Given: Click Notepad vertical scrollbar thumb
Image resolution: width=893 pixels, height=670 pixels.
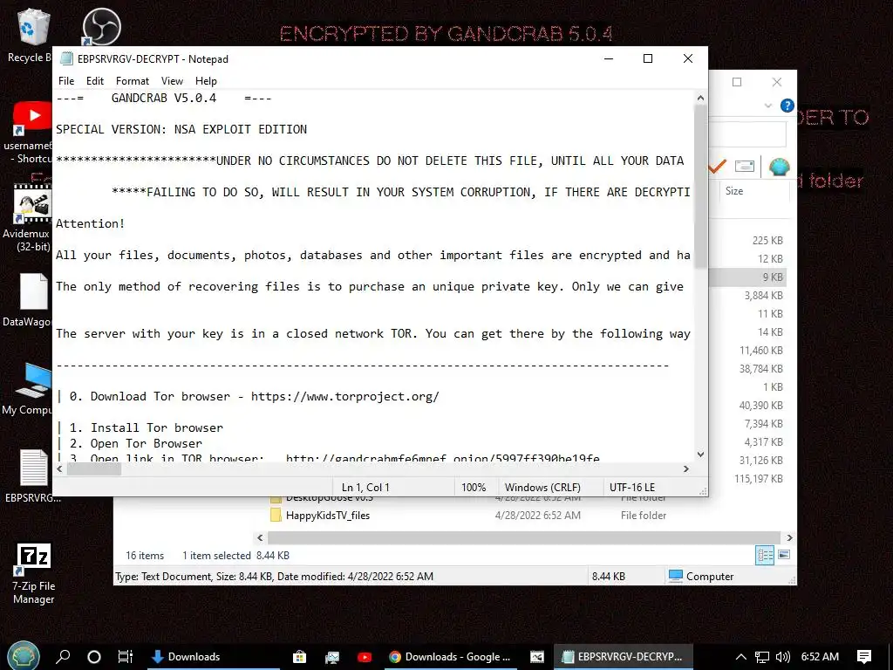Looking at the screenshot, I should tap(700, 187).
